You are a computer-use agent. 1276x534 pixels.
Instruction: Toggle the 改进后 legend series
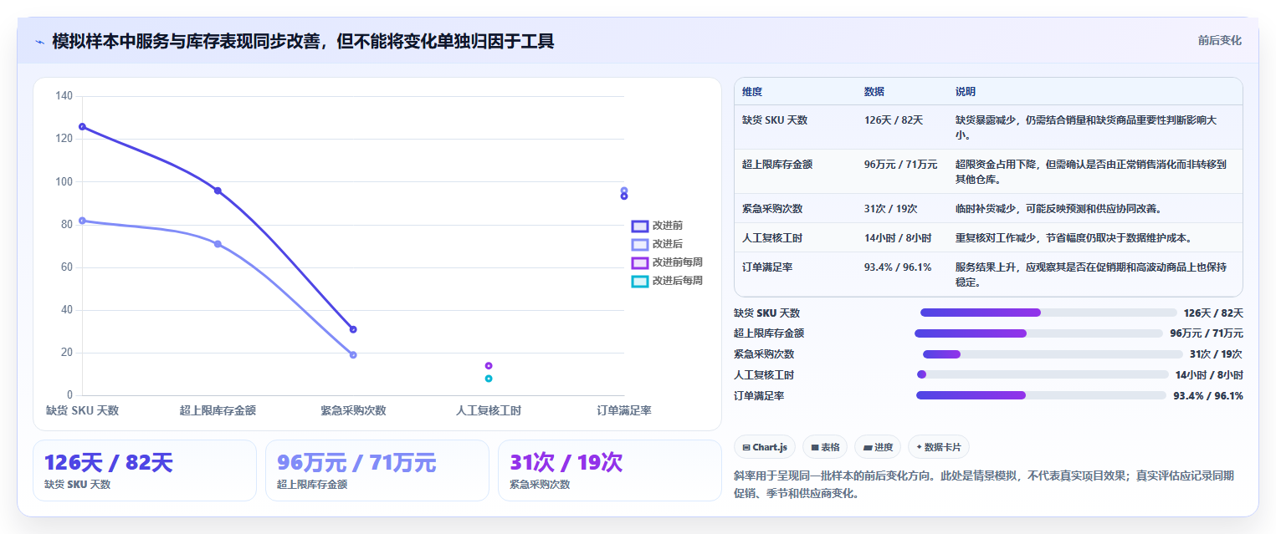tap(657, 244)
